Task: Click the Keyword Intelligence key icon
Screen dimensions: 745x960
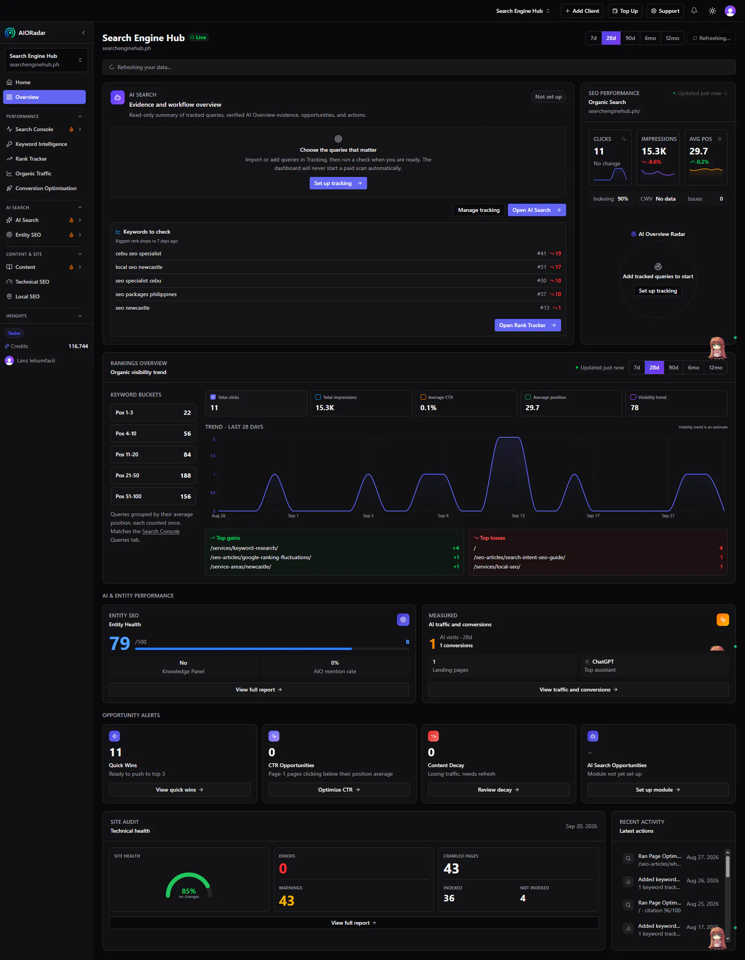Action: pyautogui.click(x=9, y=144)
